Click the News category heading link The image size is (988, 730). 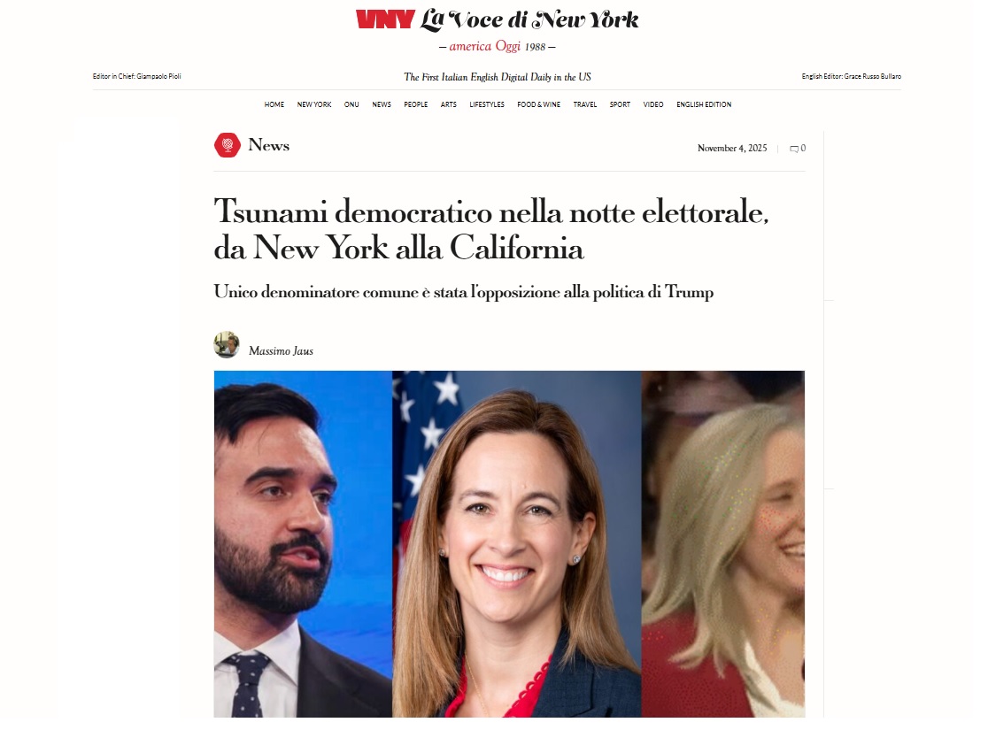point(269,145)
